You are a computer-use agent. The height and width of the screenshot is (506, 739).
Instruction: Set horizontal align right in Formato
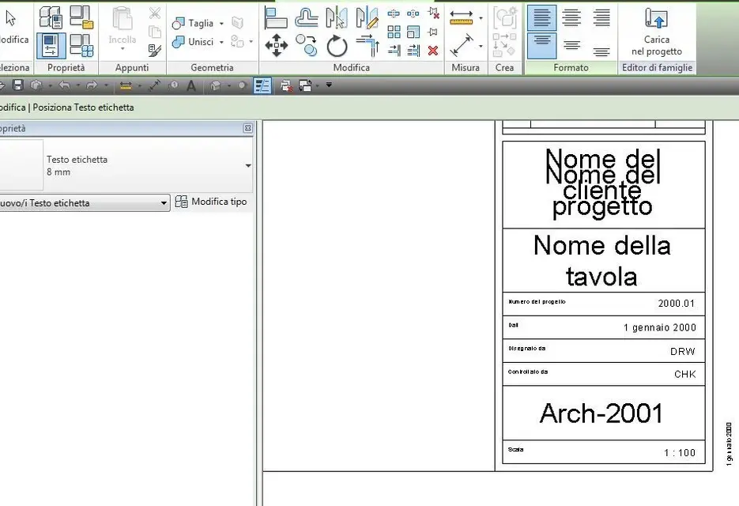pyautogui.click(x=601, y=18)
